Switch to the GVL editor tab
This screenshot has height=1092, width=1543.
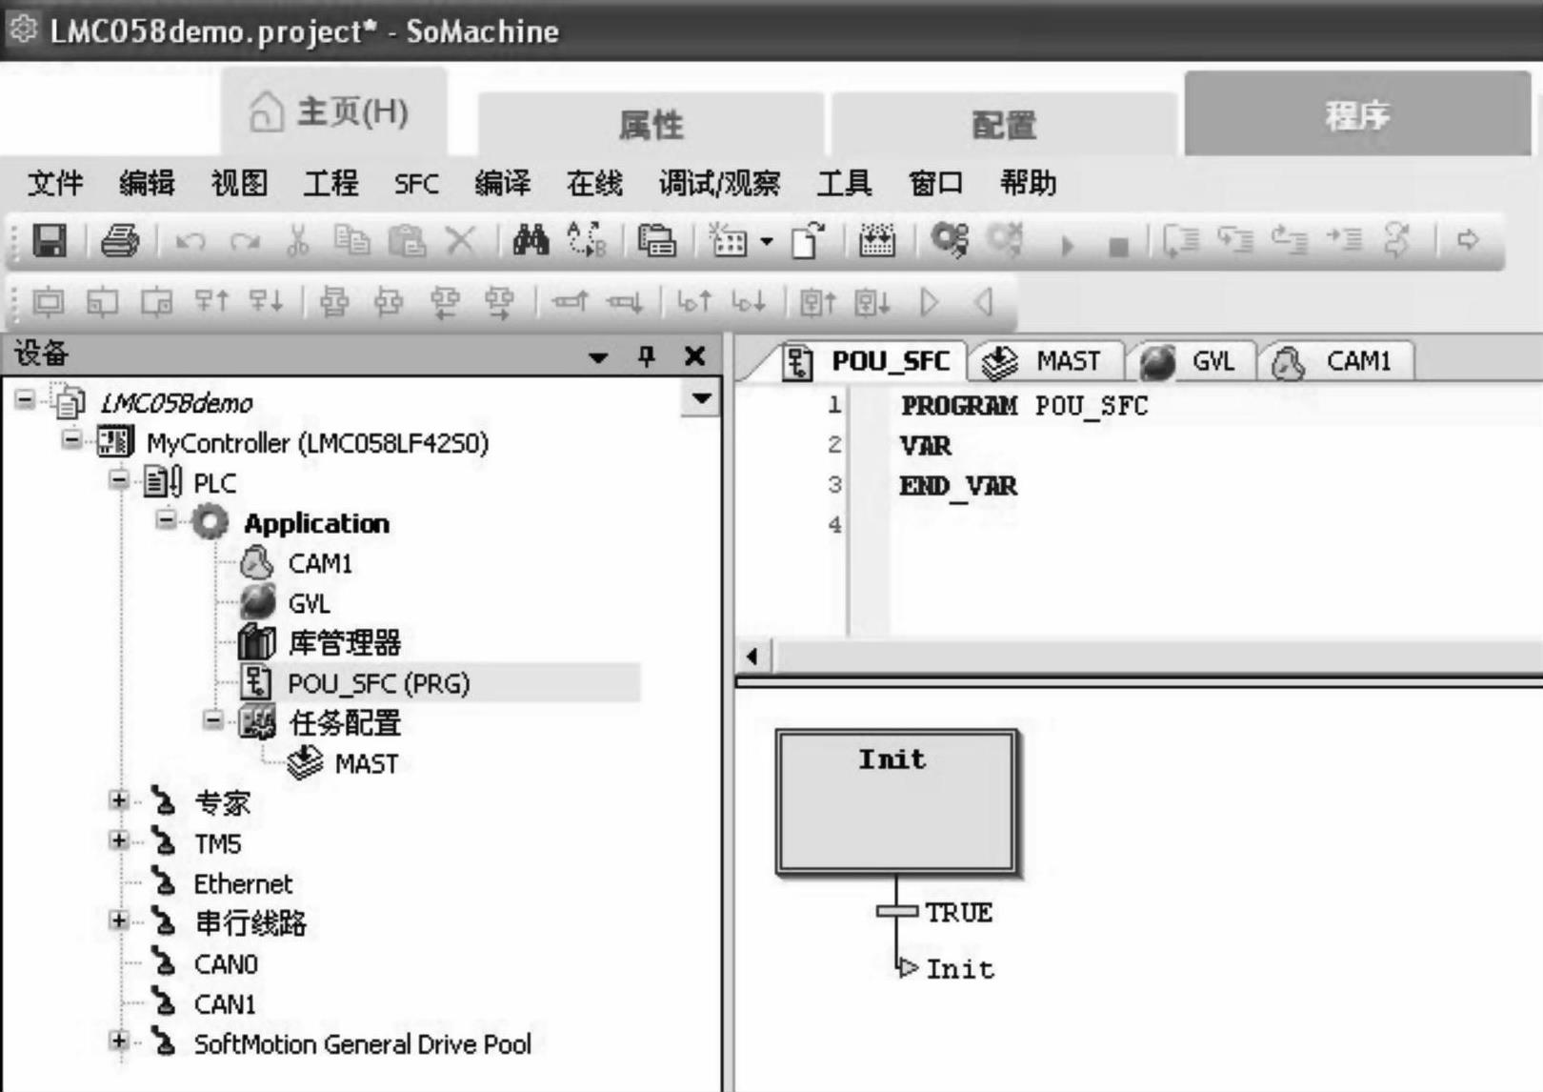(x=1194, y=362)
